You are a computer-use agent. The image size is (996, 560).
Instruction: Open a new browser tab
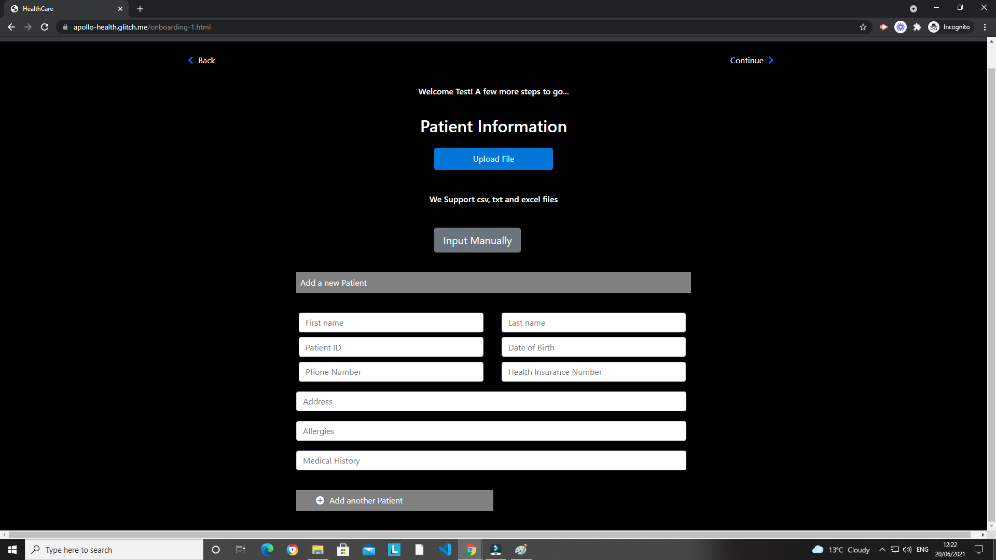140,9
